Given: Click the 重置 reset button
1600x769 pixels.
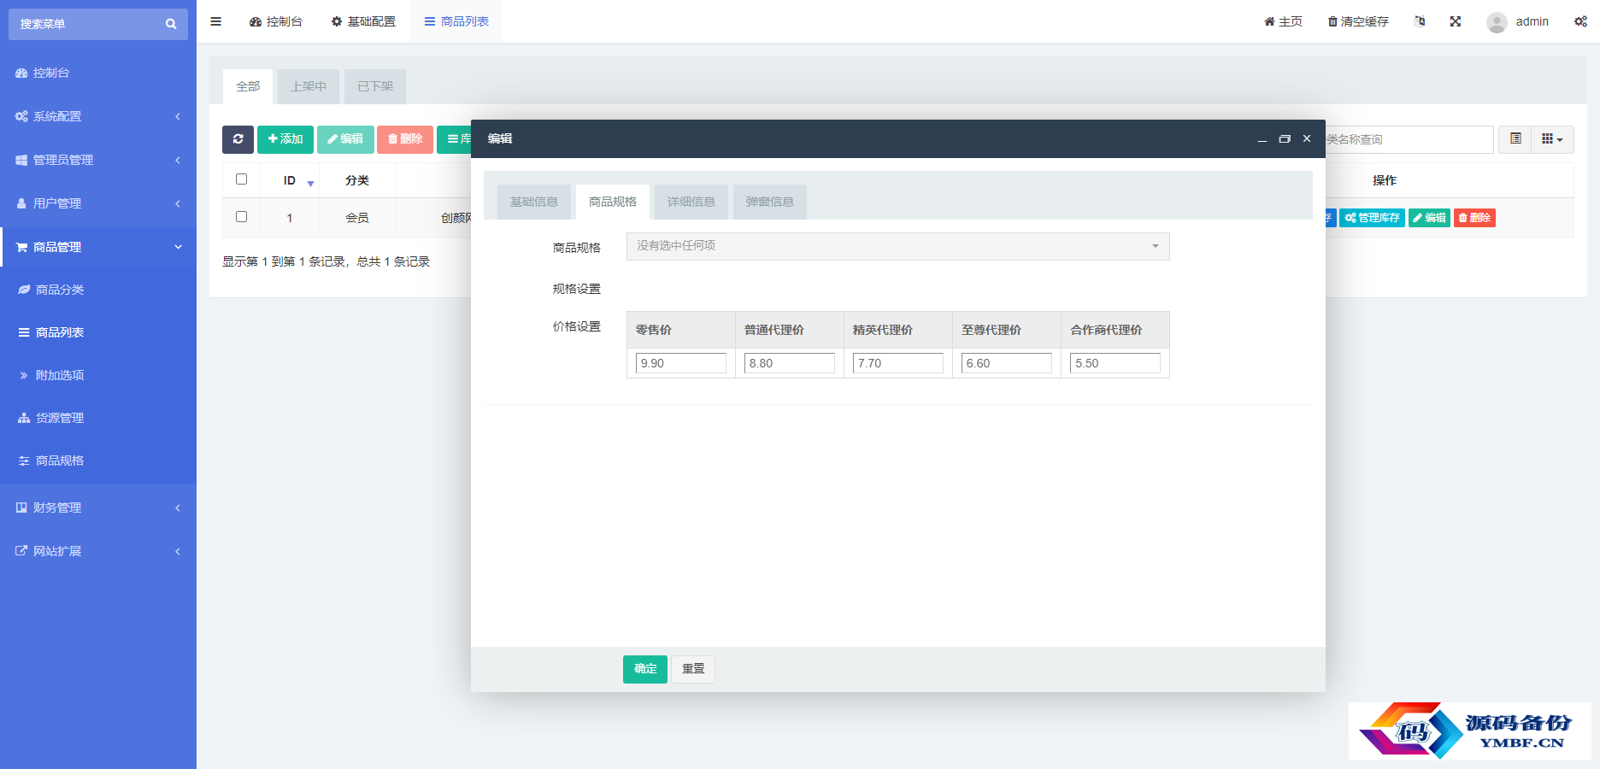Looking at the screenshot, I should point(693,669).
